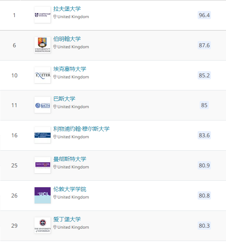Screen dimensions: 226x242
Task: Click the University of Manchester purple logo
Action: pos(42,165)
